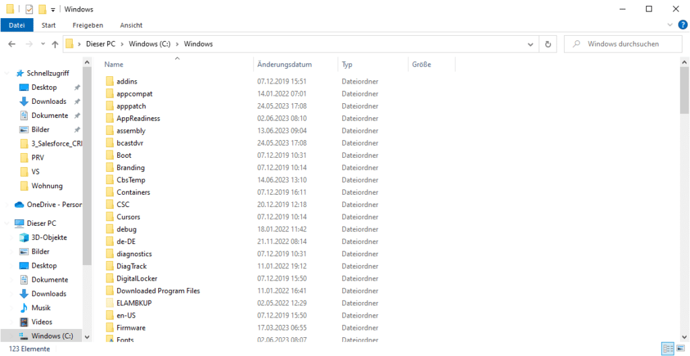
Task: Select OneDrive - Personal in the sidebar
Action: click(54, 204)
